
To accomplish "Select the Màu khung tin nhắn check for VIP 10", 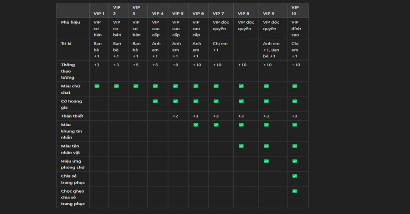I will point(295,124).
